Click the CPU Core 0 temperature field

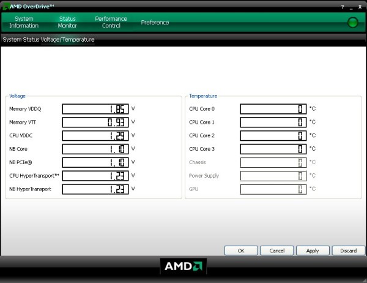(273, 109)
